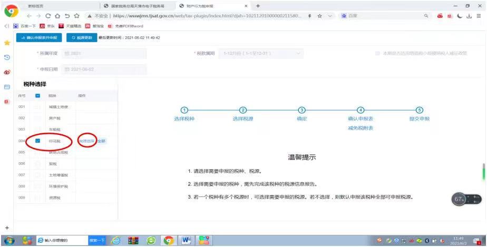Bookmark page with star icon left of address
The width and height of the screenshot is (487, 247).
tap(77, 16)
